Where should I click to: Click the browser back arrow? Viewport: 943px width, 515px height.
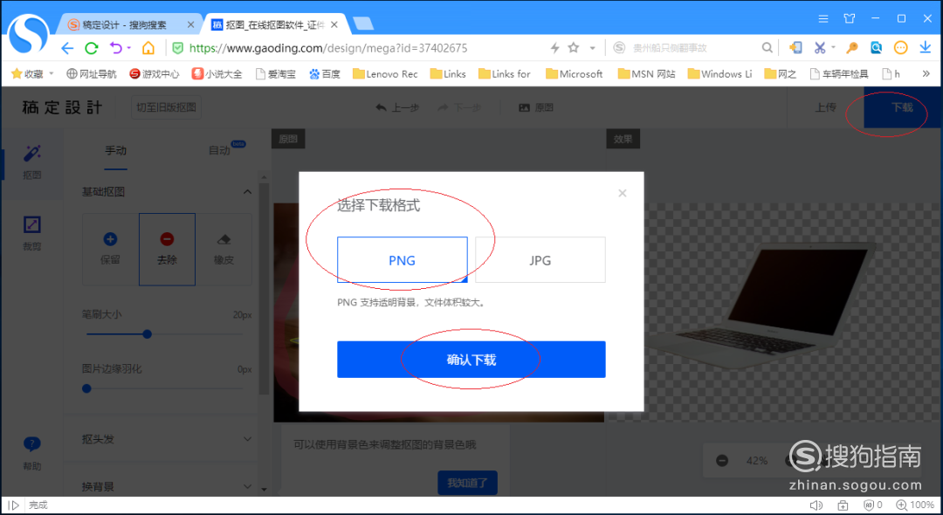[x=66, y=48]
